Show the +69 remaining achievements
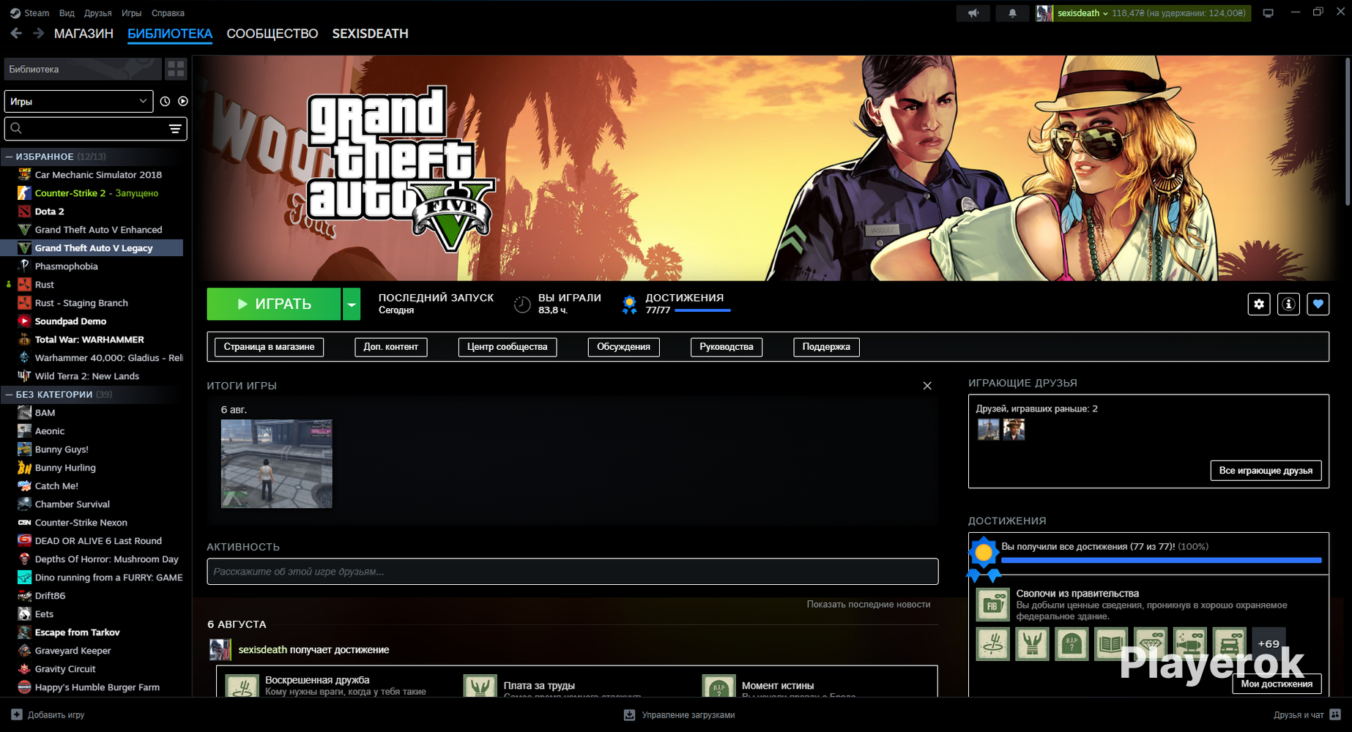This screenshot has width=1352, height=732. point(1269,644)
